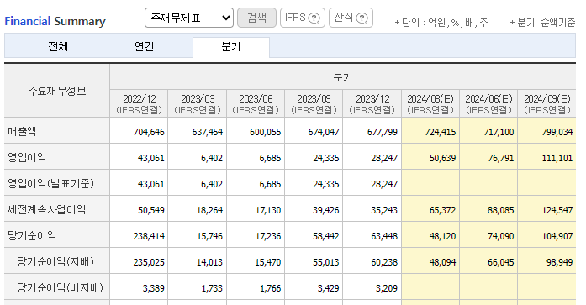Click the 당기순이익 row label

click(x=32, y=236)
